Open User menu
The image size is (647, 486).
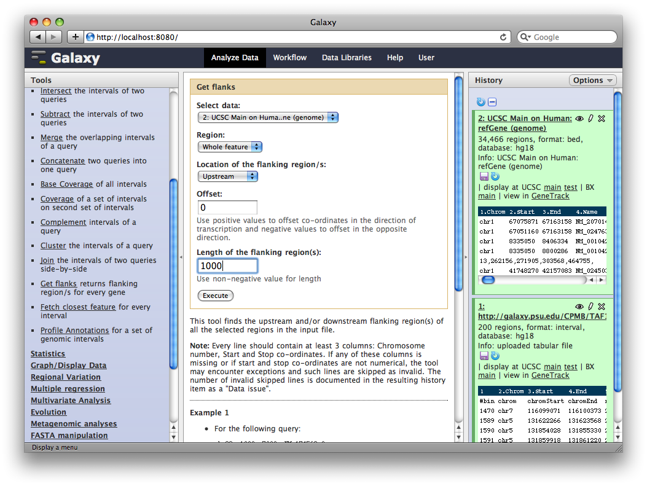point(426,58)
